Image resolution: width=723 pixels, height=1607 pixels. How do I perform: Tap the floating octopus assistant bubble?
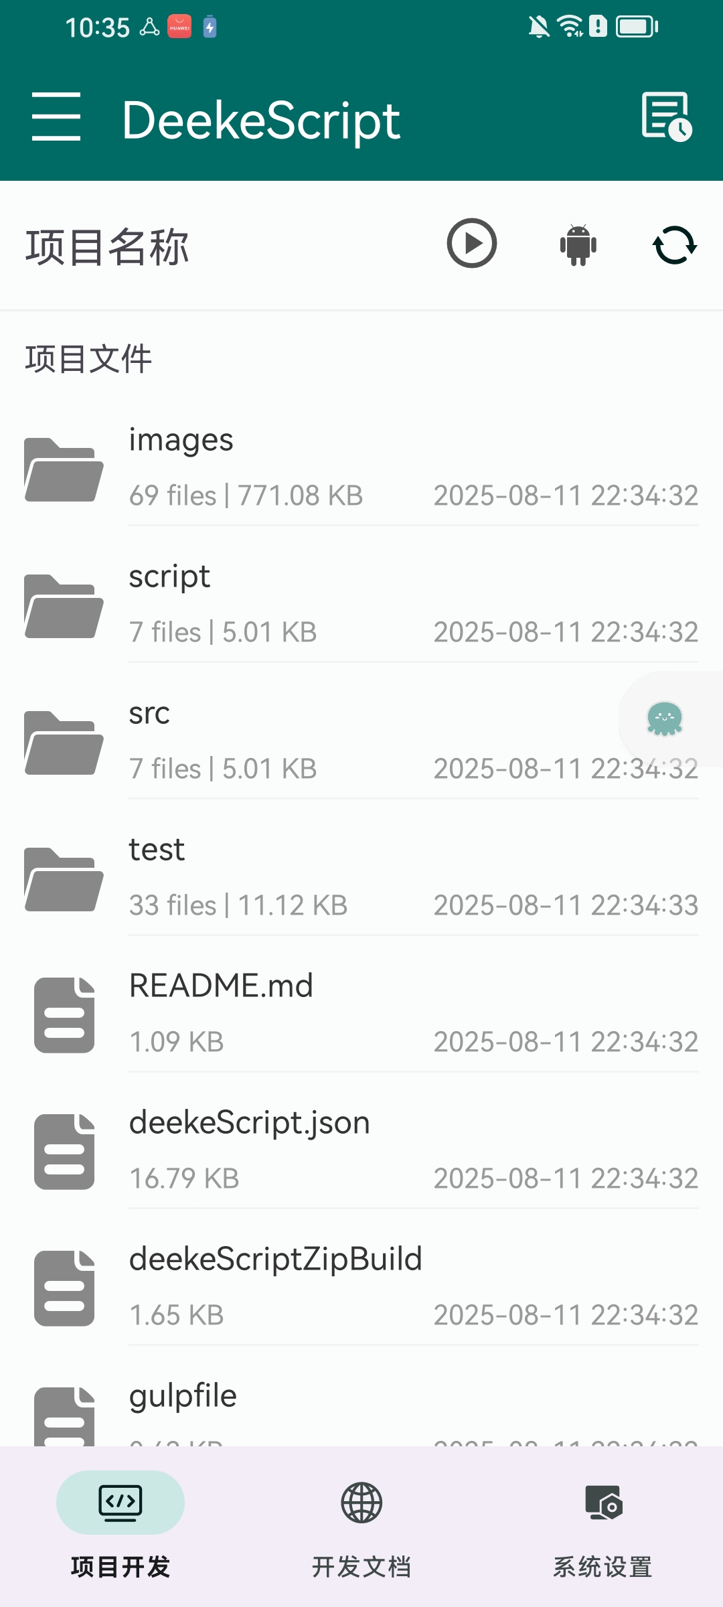coord(664,719)
